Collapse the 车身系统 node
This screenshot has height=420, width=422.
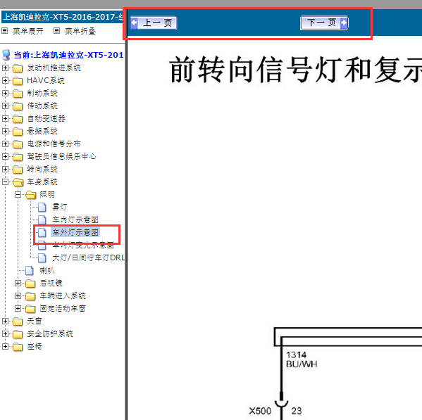point(5,182)
